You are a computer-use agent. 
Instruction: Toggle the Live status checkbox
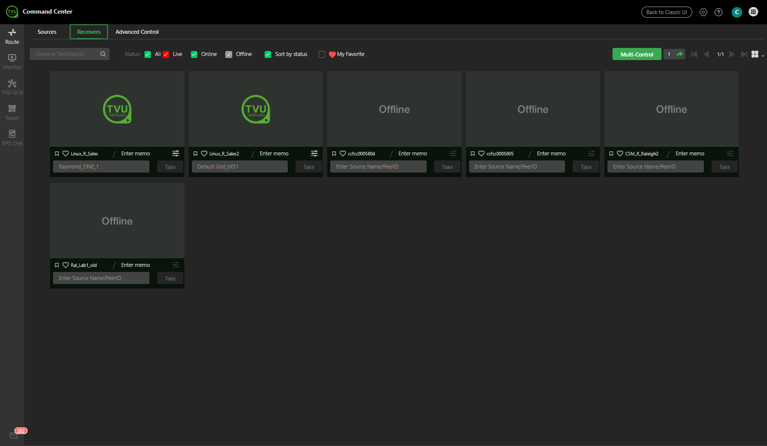point(166,54)
